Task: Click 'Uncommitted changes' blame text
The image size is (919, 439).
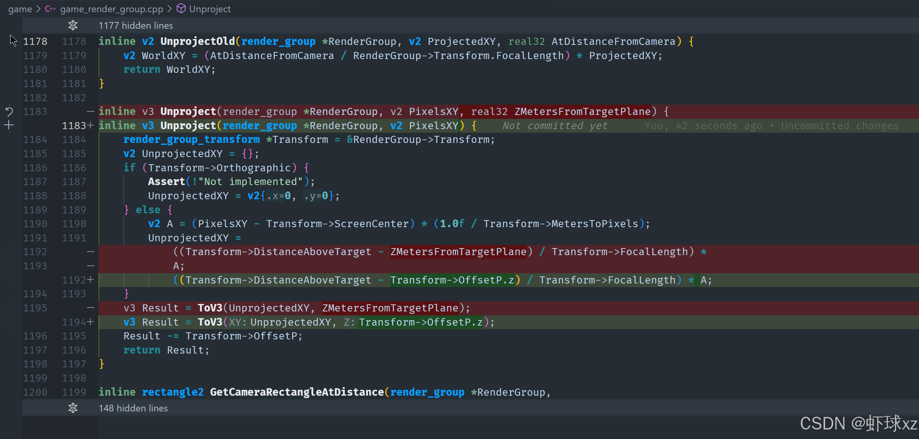Action: [839, 126]
